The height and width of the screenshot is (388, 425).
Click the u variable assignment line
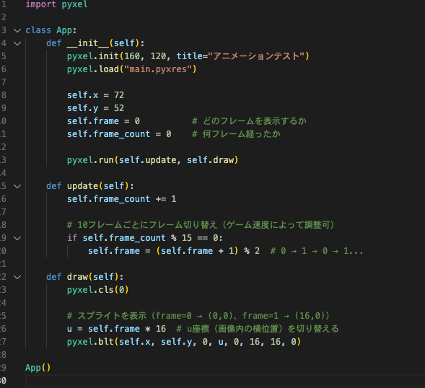[x=116, y=329]
